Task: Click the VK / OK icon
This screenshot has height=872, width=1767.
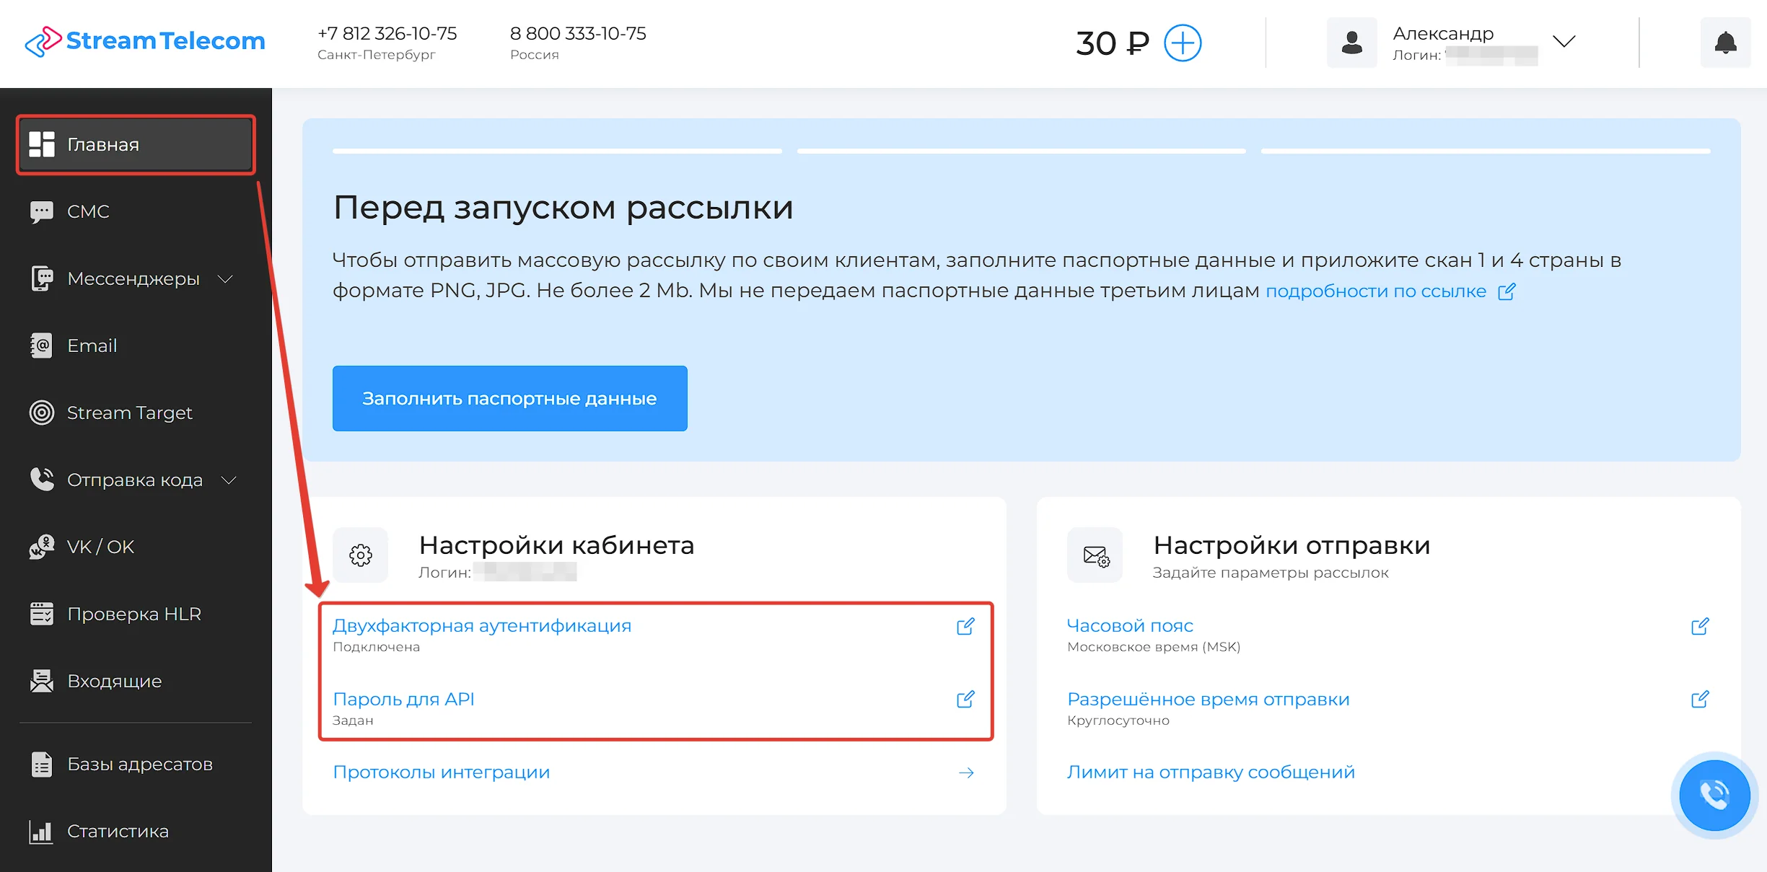Action: (x=42, y=547)
